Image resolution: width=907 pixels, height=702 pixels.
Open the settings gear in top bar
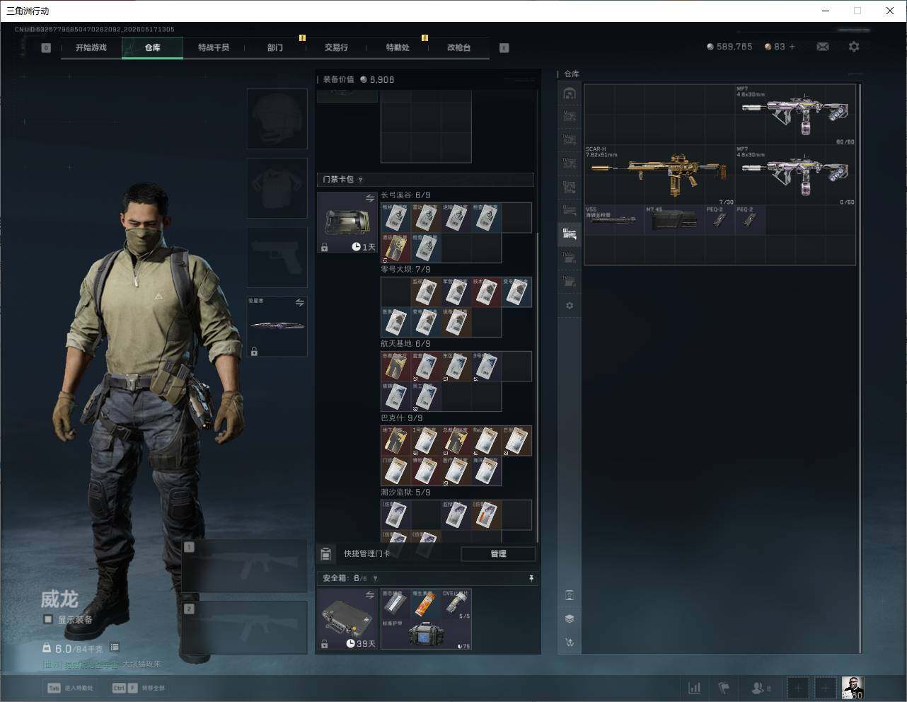(854, 47)
